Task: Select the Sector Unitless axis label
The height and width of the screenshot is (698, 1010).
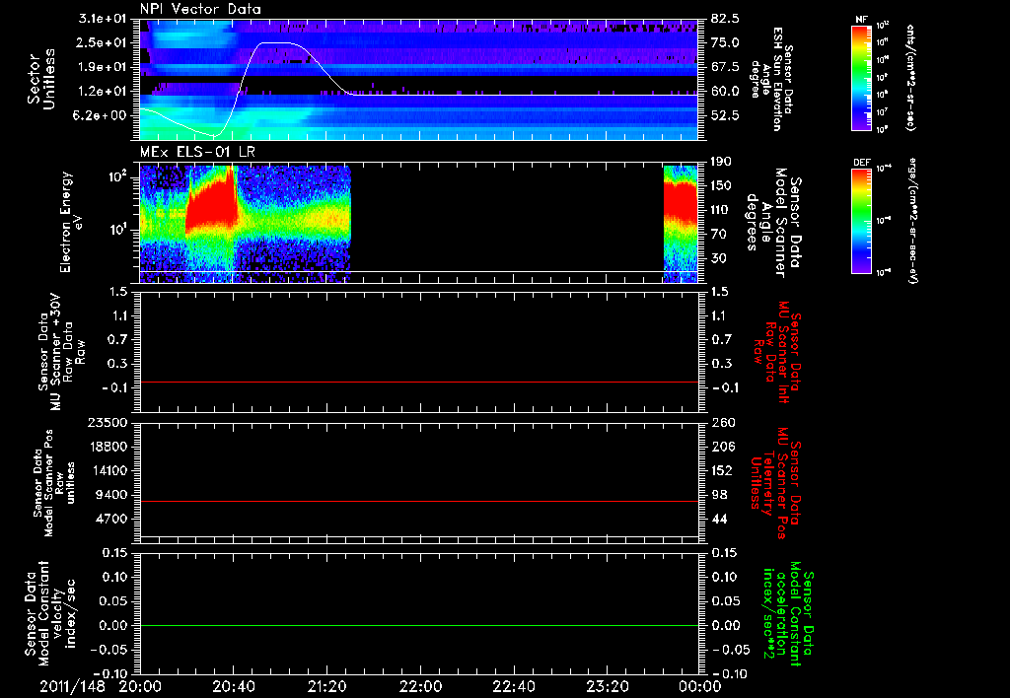Action: pyautogui.click(x=40, y=79)
